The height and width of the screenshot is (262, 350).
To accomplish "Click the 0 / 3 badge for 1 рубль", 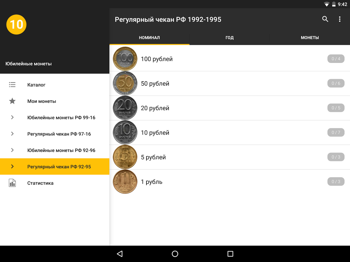I will point(336,182).
